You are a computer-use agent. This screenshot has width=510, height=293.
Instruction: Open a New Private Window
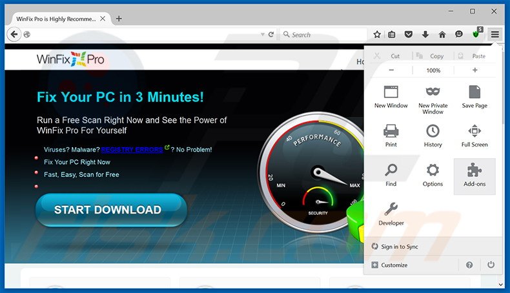click(433, 99)
